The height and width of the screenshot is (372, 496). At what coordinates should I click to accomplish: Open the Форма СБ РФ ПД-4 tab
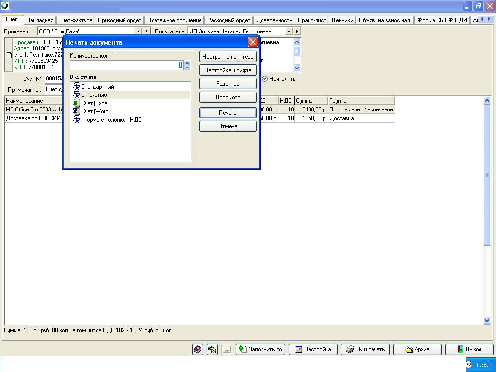(x=442, y=20)
